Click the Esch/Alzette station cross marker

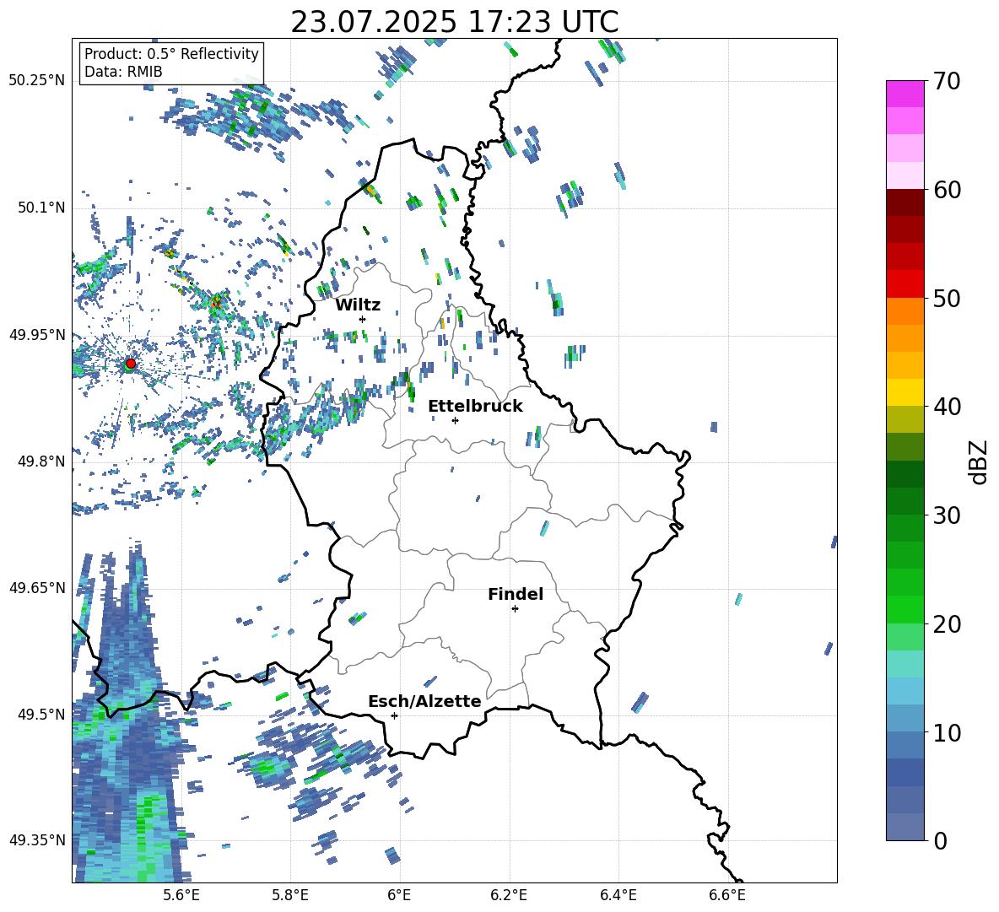[394, 715]
